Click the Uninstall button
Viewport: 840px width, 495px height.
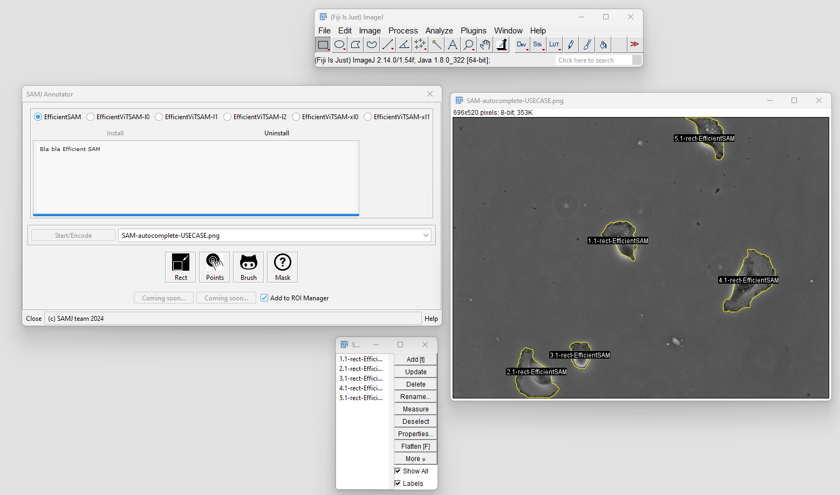tap(277, 133)
